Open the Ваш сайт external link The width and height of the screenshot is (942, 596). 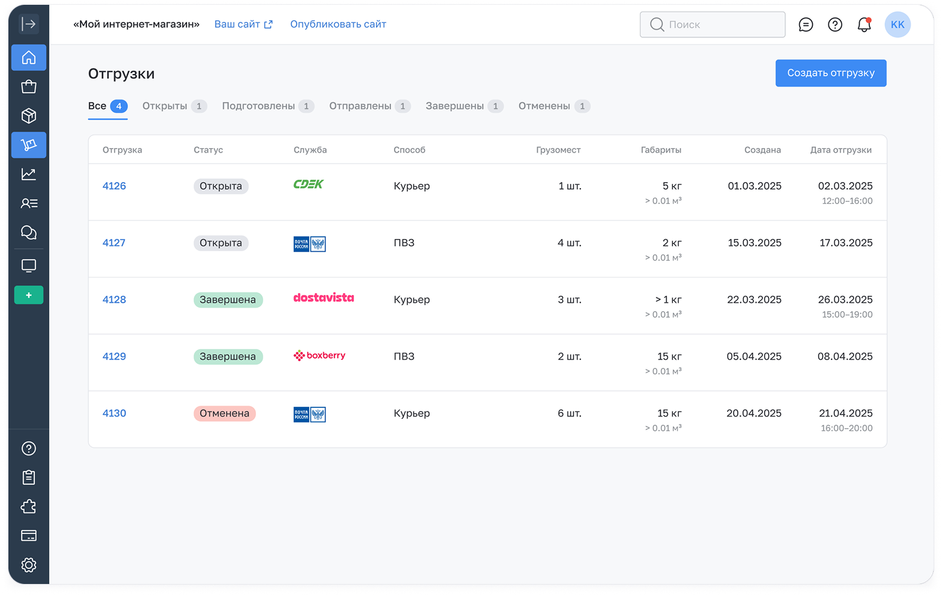pos(243,25)
